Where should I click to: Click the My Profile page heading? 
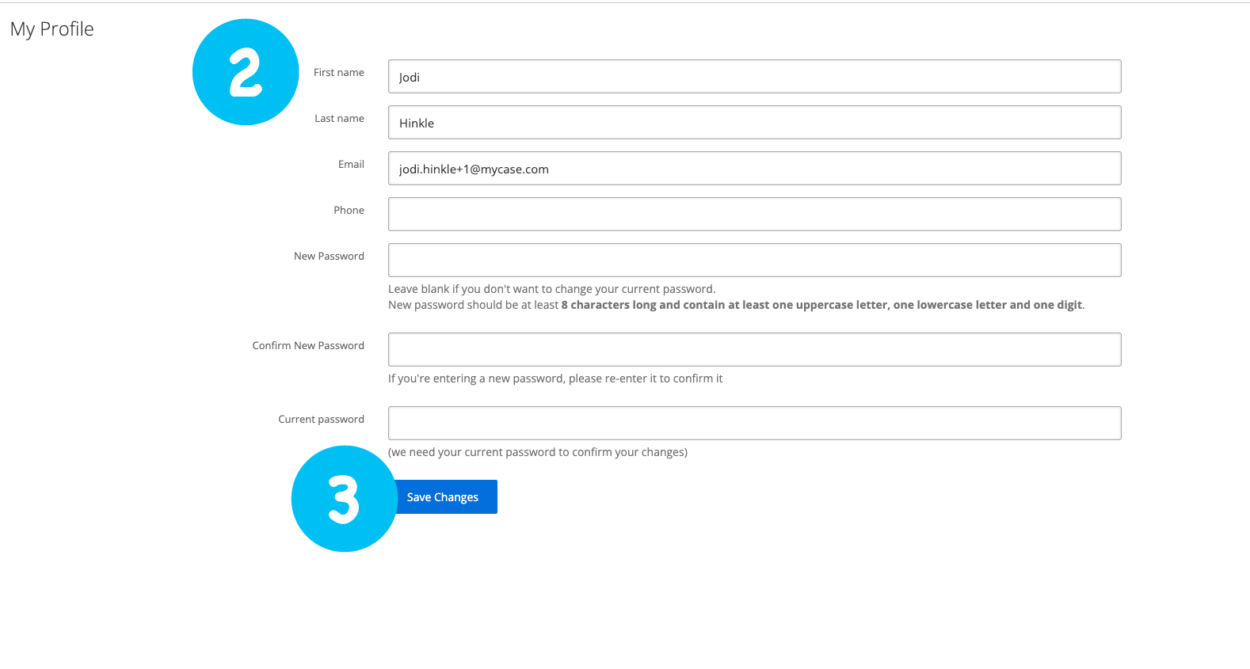pyautogui.click(x=52, y=29)
